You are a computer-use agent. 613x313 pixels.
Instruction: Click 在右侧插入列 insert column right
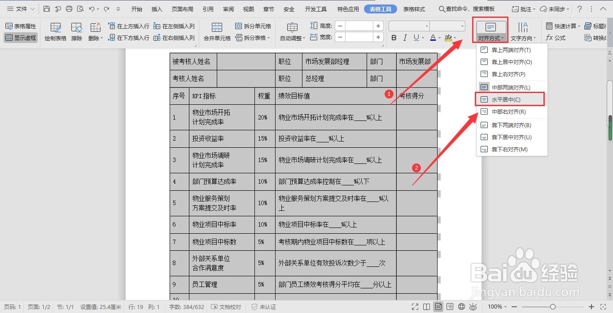click(x=174, y=38)
